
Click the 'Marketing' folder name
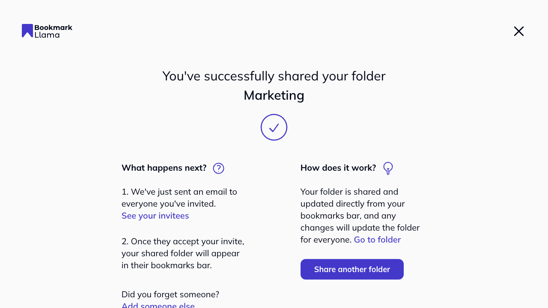274,95
